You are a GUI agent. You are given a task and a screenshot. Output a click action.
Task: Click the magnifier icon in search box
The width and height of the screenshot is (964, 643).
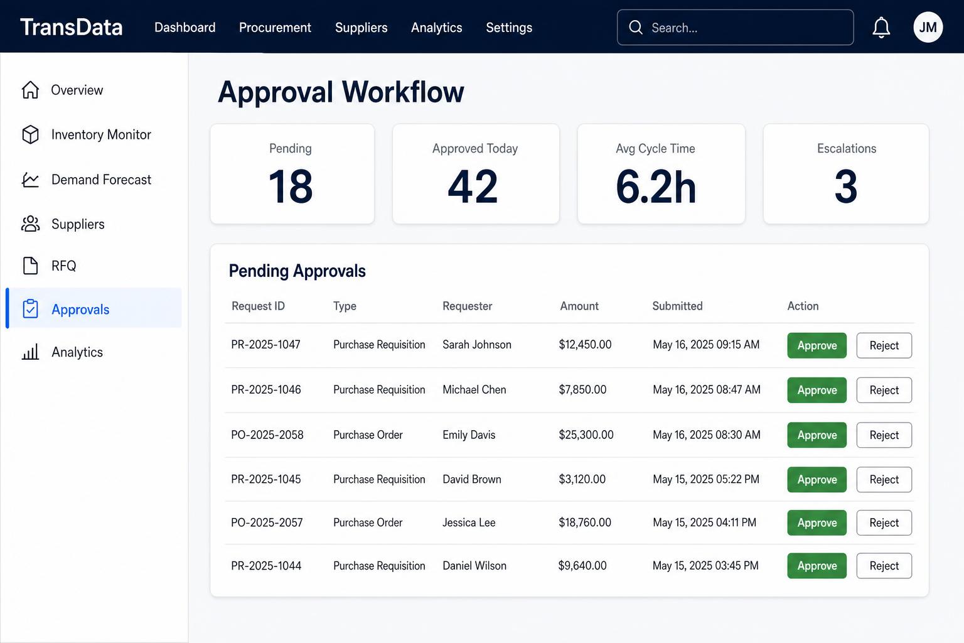coord(636,28)
